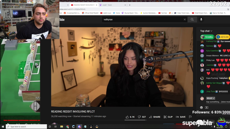Open the YouTube bookmark
230x129 pixels.
(x=163, y=13)
